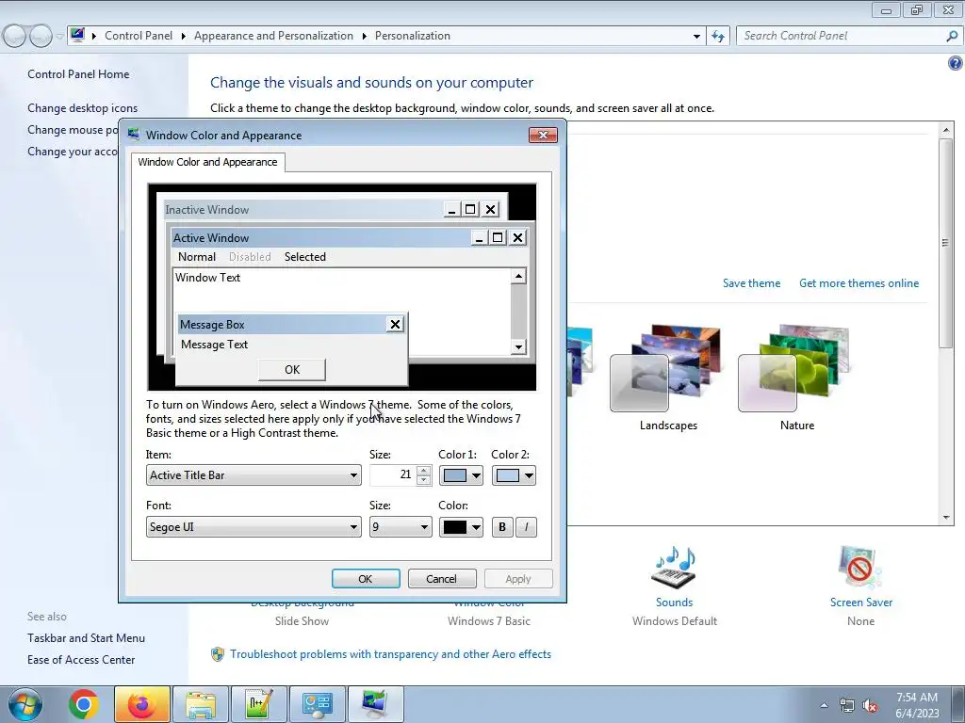Open the Color 2 dropdown
This screenshot has width=965, height=723.
(x=514, y=475)
